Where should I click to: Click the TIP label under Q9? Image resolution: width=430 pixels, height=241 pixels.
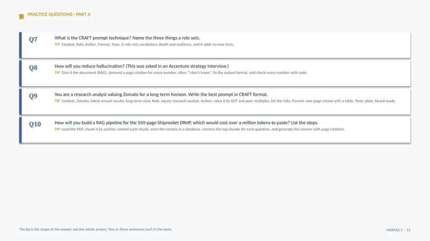[x=57, y=101]
